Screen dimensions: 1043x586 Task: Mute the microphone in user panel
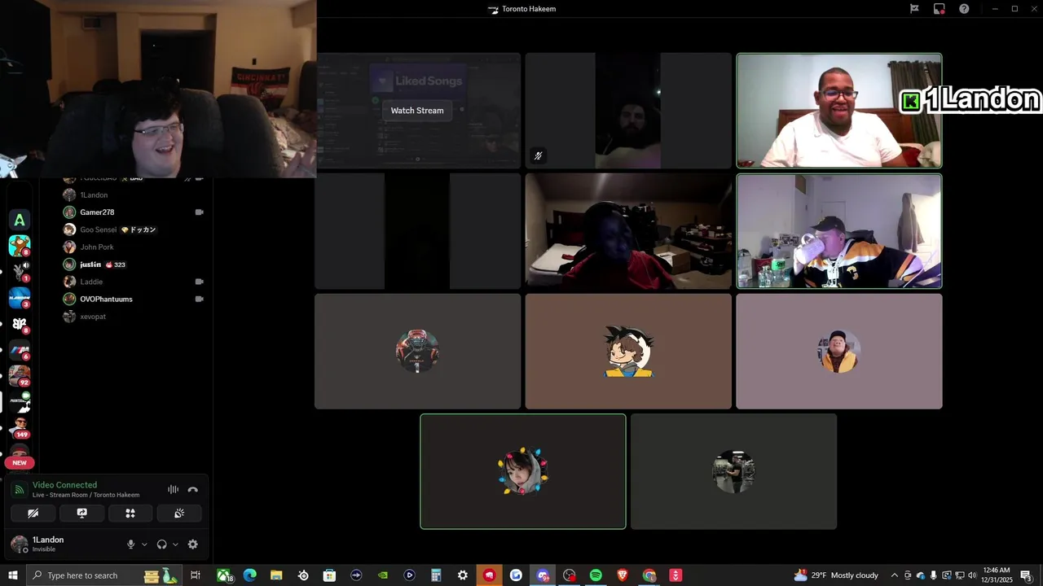[130, 544]
